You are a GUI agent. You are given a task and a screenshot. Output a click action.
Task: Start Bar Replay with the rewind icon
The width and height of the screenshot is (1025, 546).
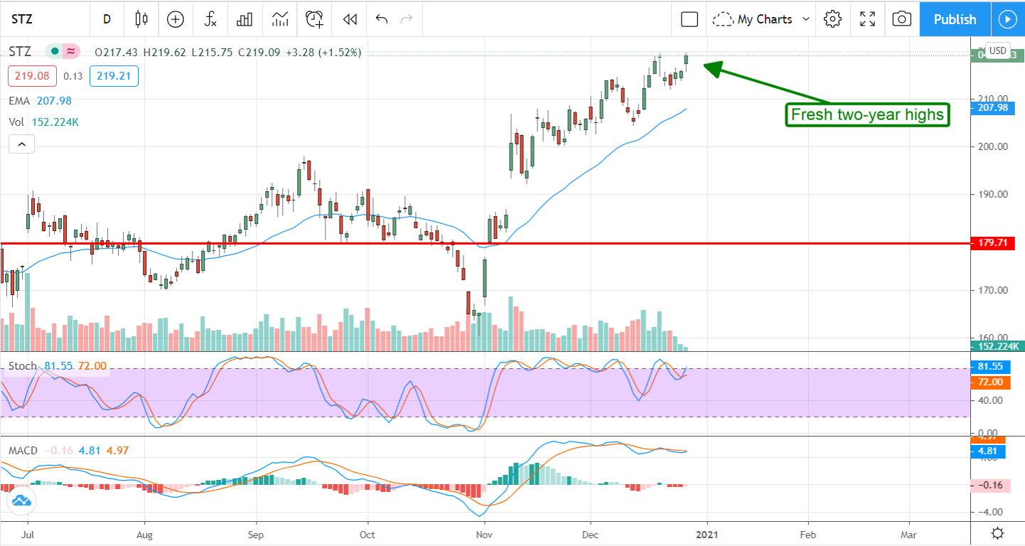pyautogui.click(x=349, y=19)
